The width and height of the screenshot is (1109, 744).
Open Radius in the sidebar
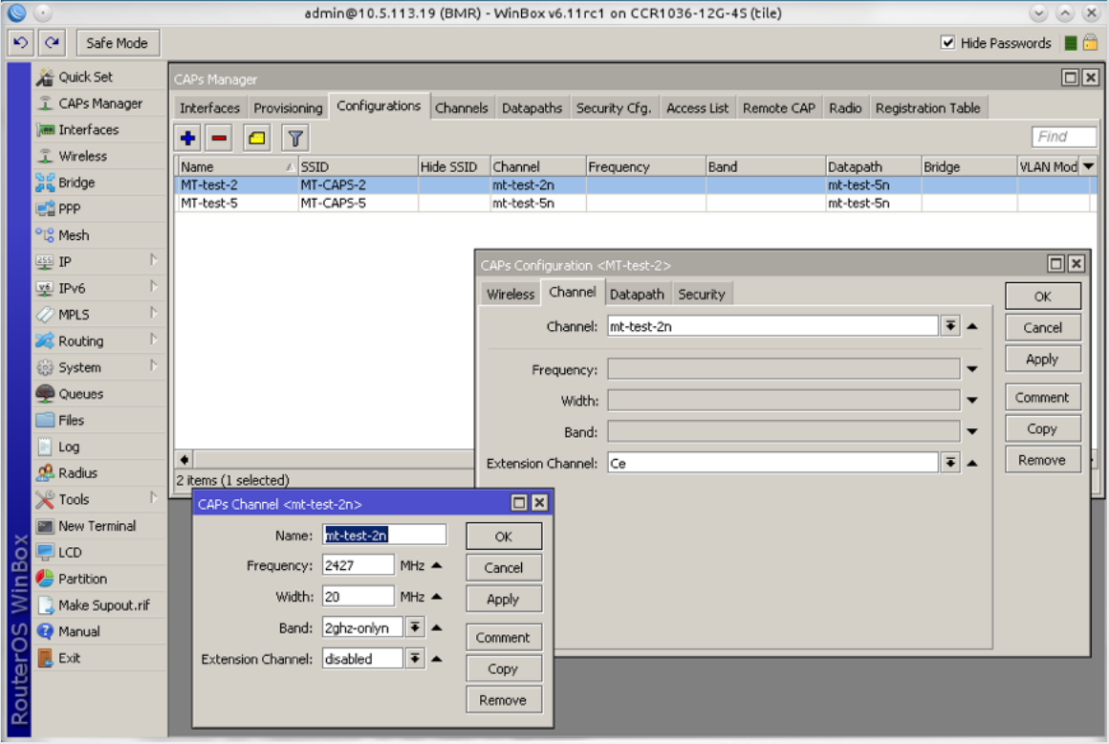(x=77, y=473)
